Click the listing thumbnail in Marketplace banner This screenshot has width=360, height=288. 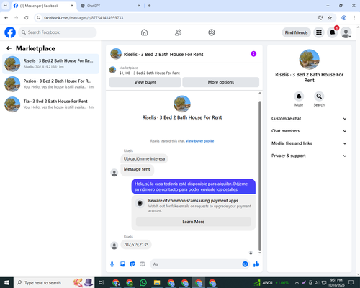click(112, 70)
